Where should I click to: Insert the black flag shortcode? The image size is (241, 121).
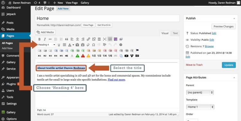coord(137,50)
